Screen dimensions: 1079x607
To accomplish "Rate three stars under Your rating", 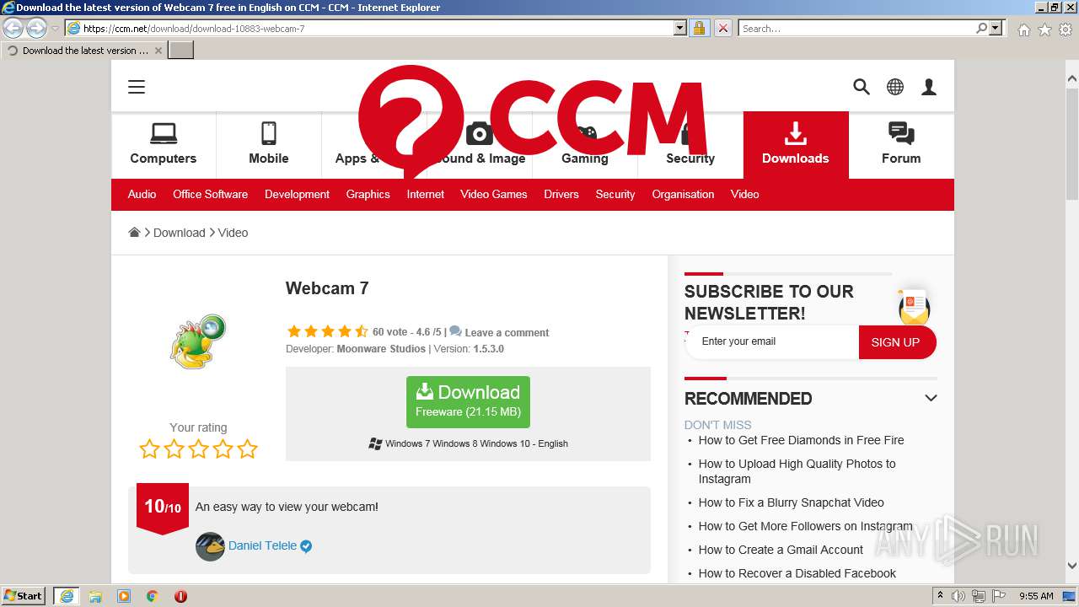I will 198,449.
